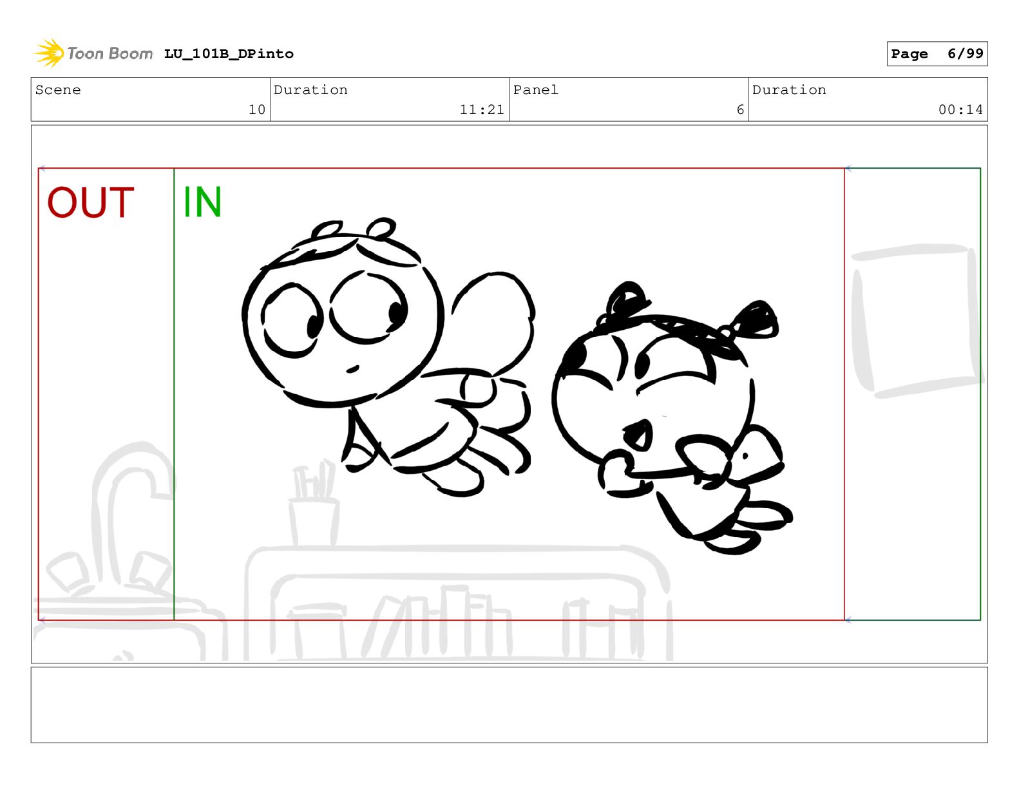Viewport: 1019px width, 789px height.
Task: Click the red OUT camera frame label
Action: pyautogui.click(x=91, y=202)
